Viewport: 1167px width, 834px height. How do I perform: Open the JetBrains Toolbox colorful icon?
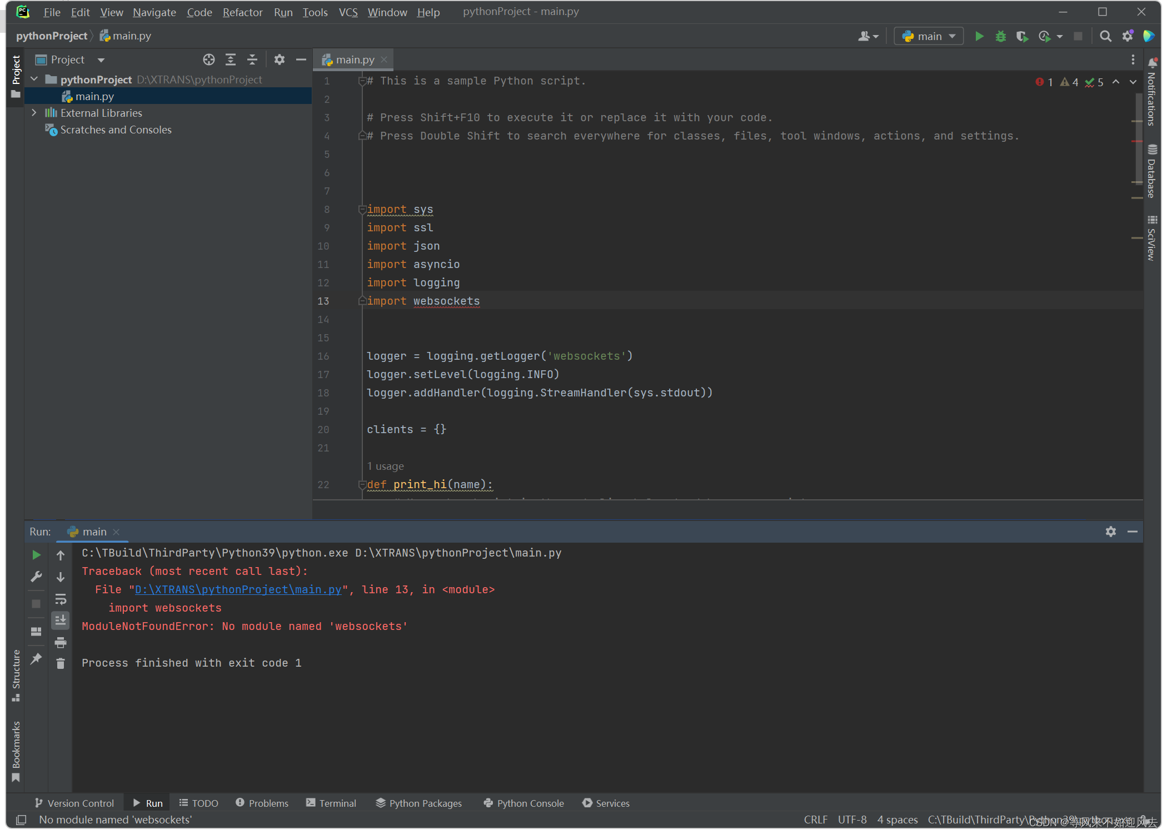[x=1149, y=37]
